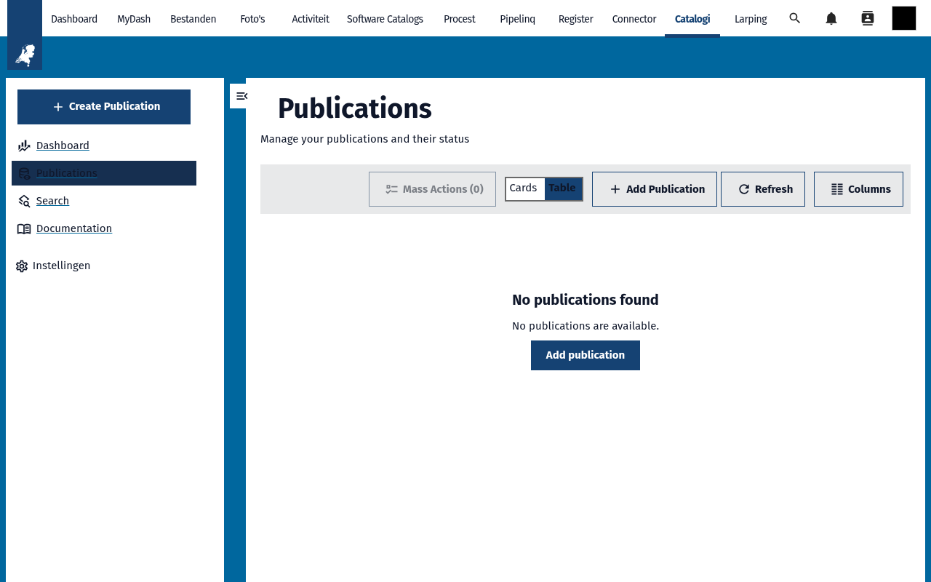Switch to Table view
Screen dimensions: 931x582
point(563,188)
